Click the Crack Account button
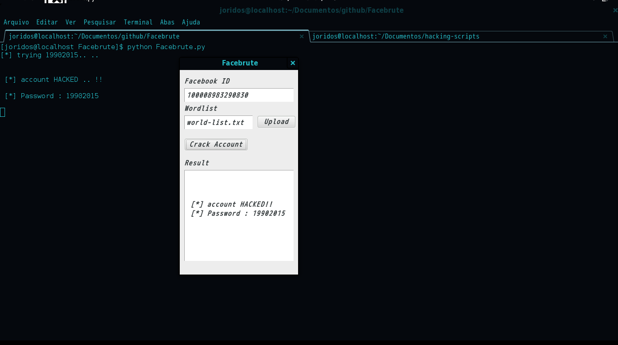618x345 pixels. click(x=216, y=145)
